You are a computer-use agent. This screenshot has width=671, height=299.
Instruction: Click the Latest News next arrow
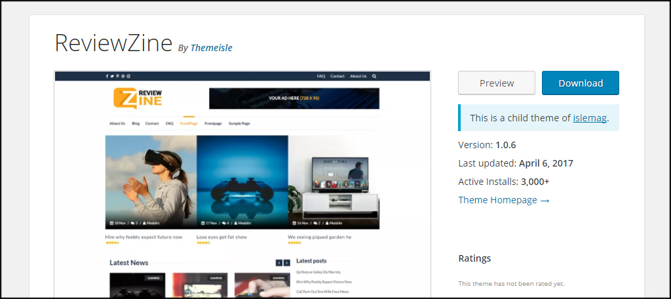click(287, 263)
